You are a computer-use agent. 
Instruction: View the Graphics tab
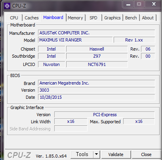click(x=112, y=18)
